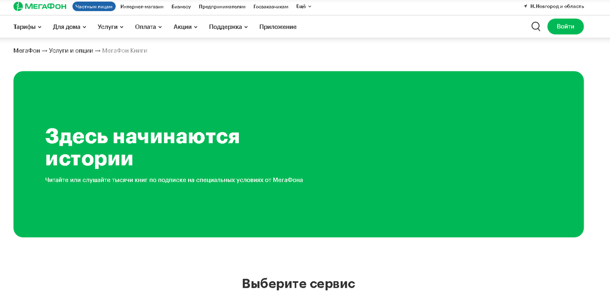Click the Читайте или слушайте тысячи книг subtitle
The width and height of the screenshot is (610, 303).
click(174, 180)
